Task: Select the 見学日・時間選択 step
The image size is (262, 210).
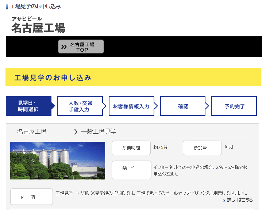Action: pos(30,106)
